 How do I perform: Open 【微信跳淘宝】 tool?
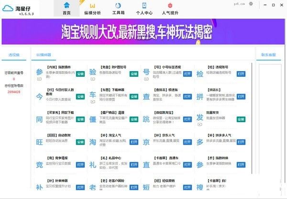[188, 119]
